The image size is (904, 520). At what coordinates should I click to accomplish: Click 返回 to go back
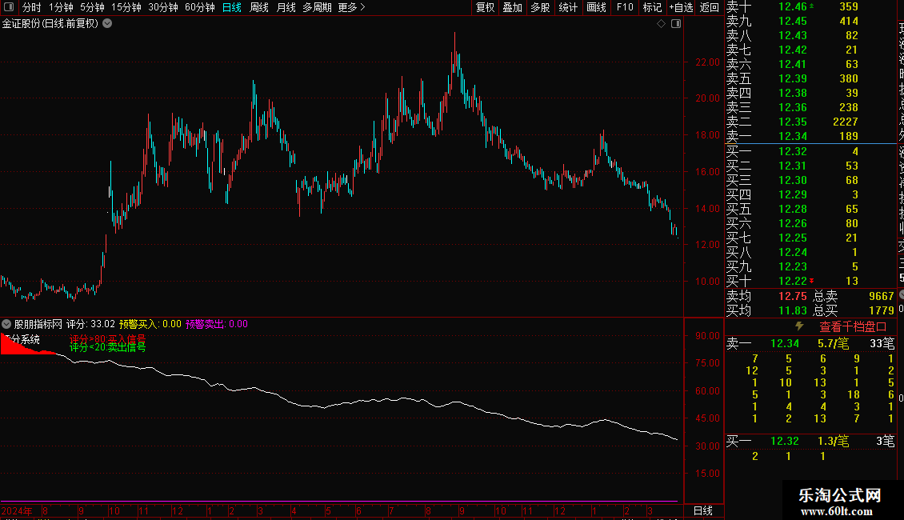[709, 7]
